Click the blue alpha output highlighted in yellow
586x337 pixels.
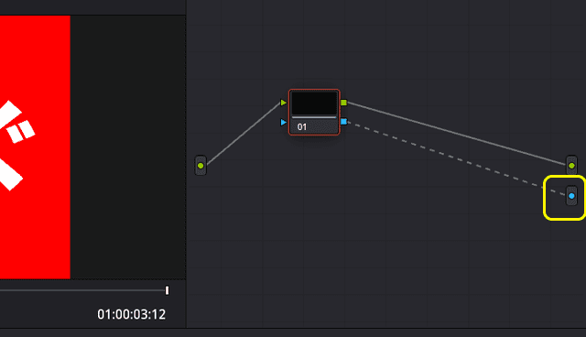[571, 196]
